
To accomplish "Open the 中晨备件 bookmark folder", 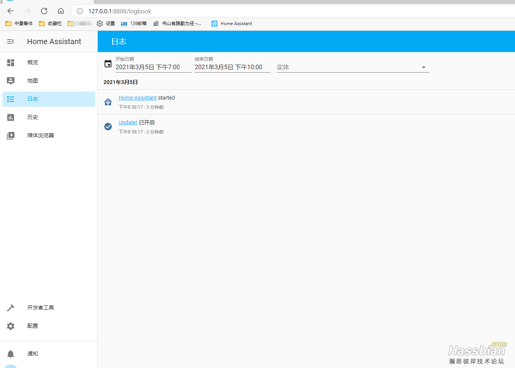I will (19, 24).
